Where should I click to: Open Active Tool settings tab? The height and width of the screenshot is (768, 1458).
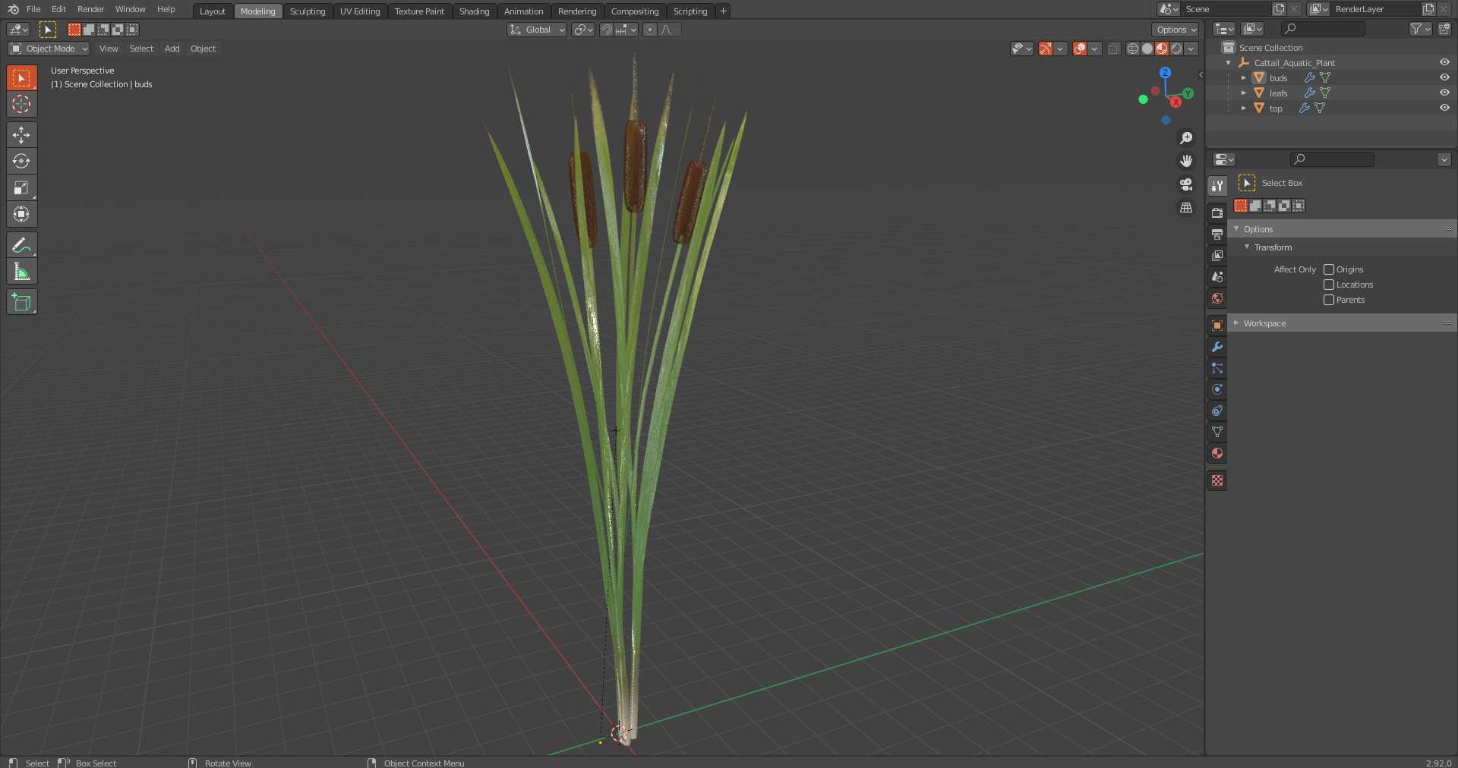click(x=1217, y=186)
